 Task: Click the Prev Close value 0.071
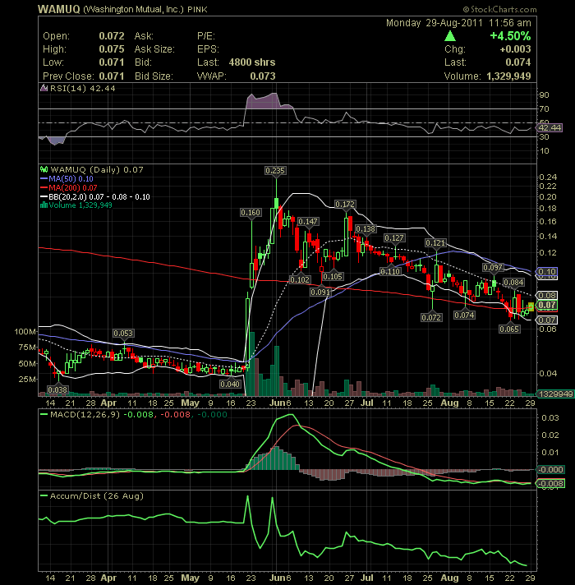(x=112, y=76)
